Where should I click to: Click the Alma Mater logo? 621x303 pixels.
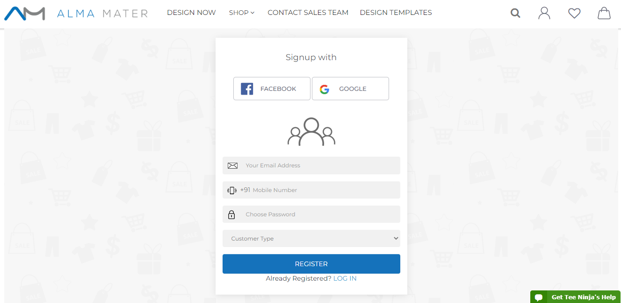(76, 14)
